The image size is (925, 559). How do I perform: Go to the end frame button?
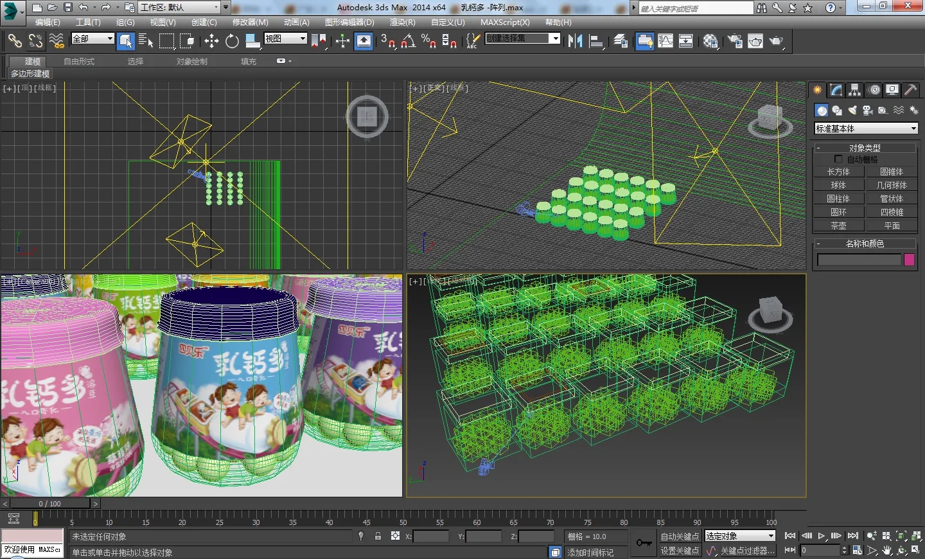[852, 535]
